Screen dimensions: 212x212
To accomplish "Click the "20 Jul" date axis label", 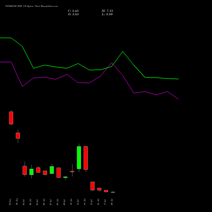I will (x=112, y=202).
